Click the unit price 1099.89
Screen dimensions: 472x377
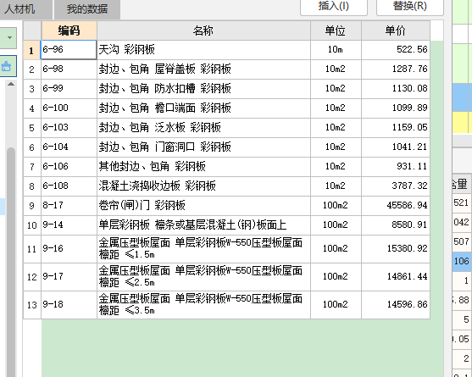396,108
